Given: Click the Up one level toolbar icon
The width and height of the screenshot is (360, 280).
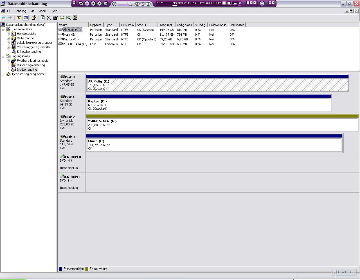Looking at the screenshot, I should coord(19,18).
